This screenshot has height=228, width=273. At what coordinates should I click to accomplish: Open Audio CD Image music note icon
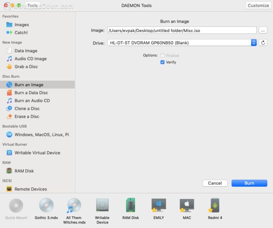9,58
